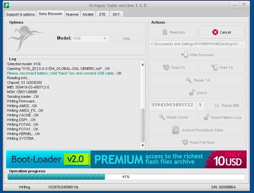Click status bar 'S/N: 00098B6A'
This screenshot has width=254, height=193.
click(223, 187)
